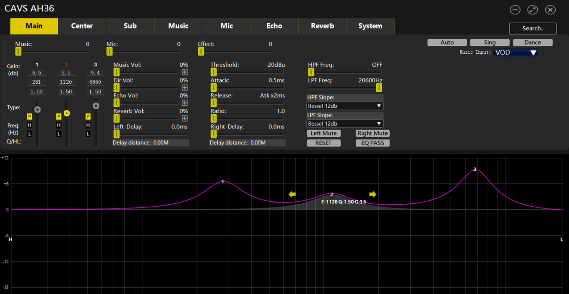Open the Sub tab
This screenshot has height=294, width=569.
(x=130, y=26)
